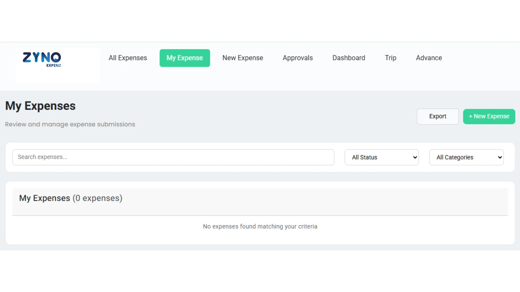Image resolution: width=520 pixels, height=292 pixels.
Task: Click the 'No expenses found' message
Action: 260,226
